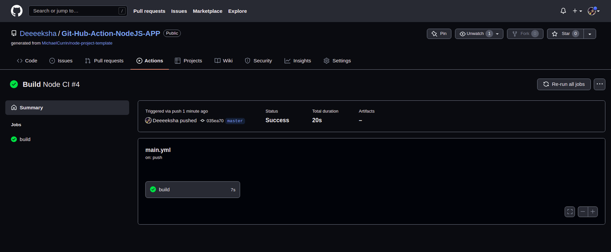Toggle fullscreen workflow graph
Screen dimensions: 611x252
pyautogui.click(x=570, y=212)
